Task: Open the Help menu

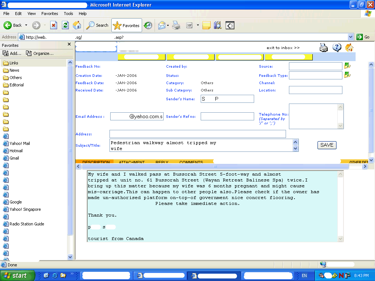Action: point(83,14)
